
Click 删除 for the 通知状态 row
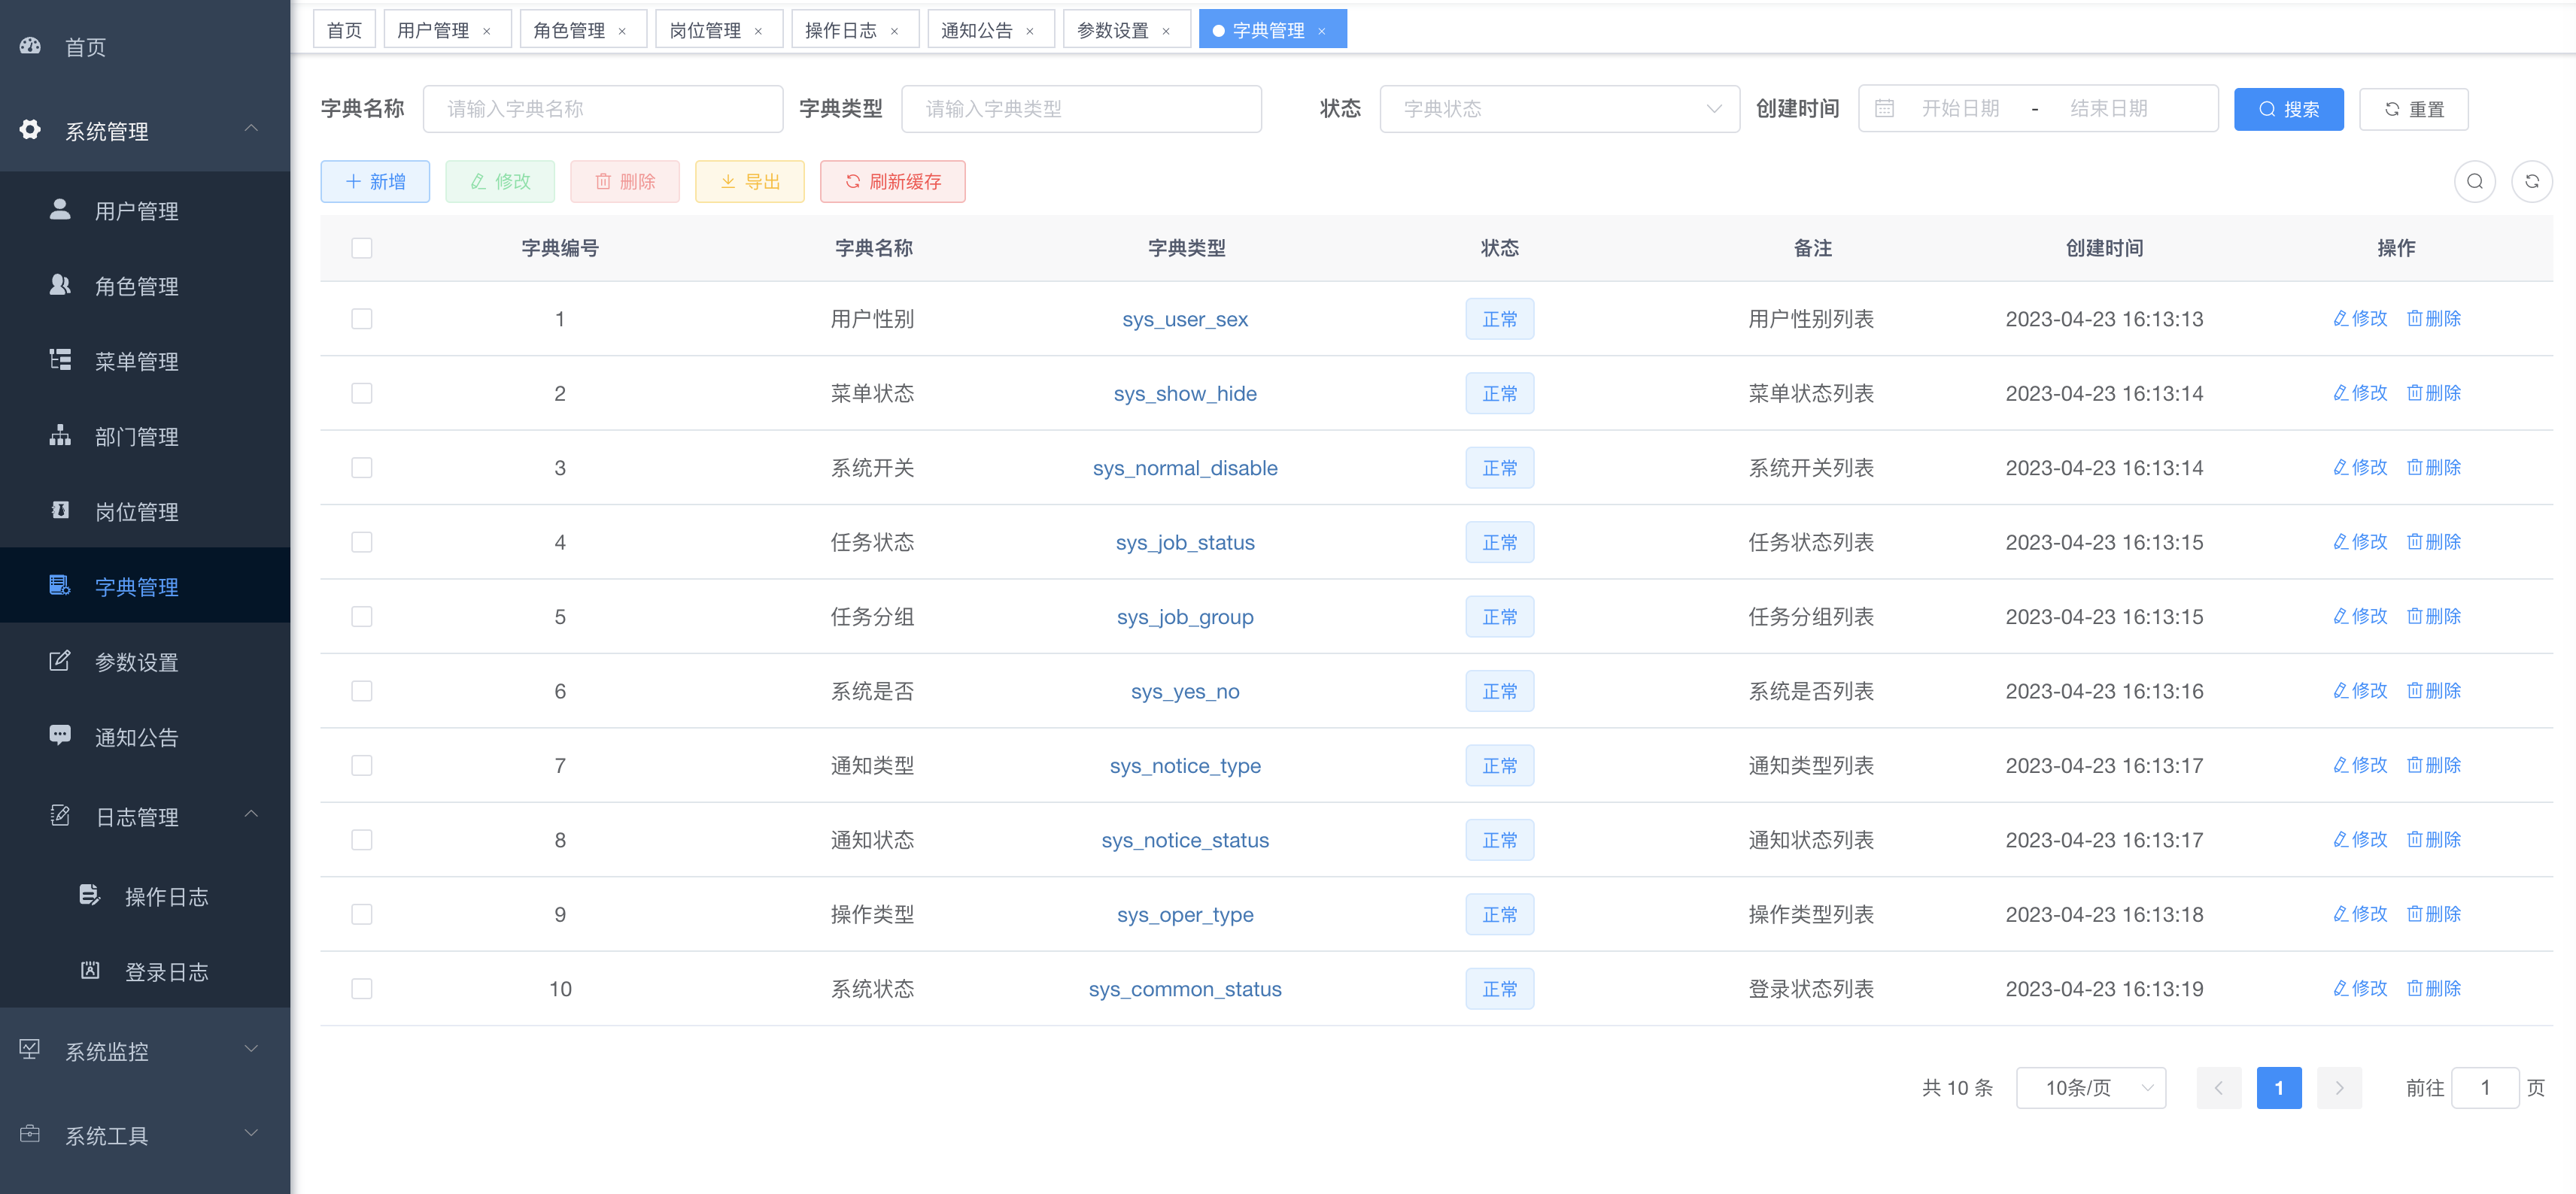point(2434,839)
